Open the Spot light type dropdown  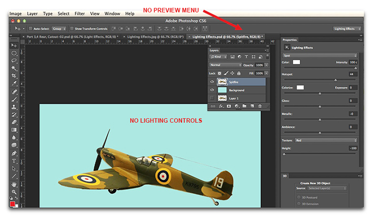click(320, 56)
